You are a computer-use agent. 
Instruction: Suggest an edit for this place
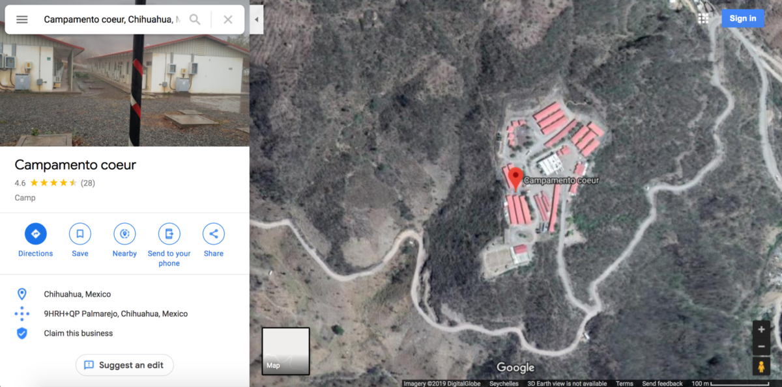coord(124,365)
